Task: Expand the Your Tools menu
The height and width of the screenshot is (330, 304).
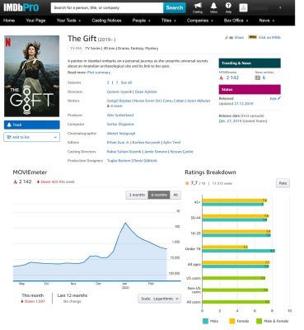Action: point(68,21)
